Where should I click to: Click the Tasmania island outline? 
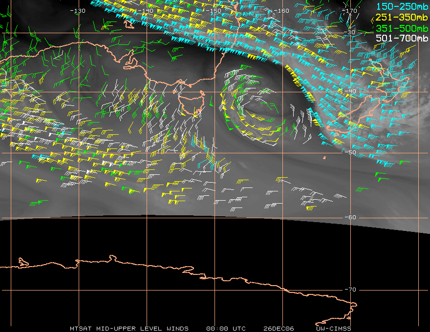click(x=192, y=104)
